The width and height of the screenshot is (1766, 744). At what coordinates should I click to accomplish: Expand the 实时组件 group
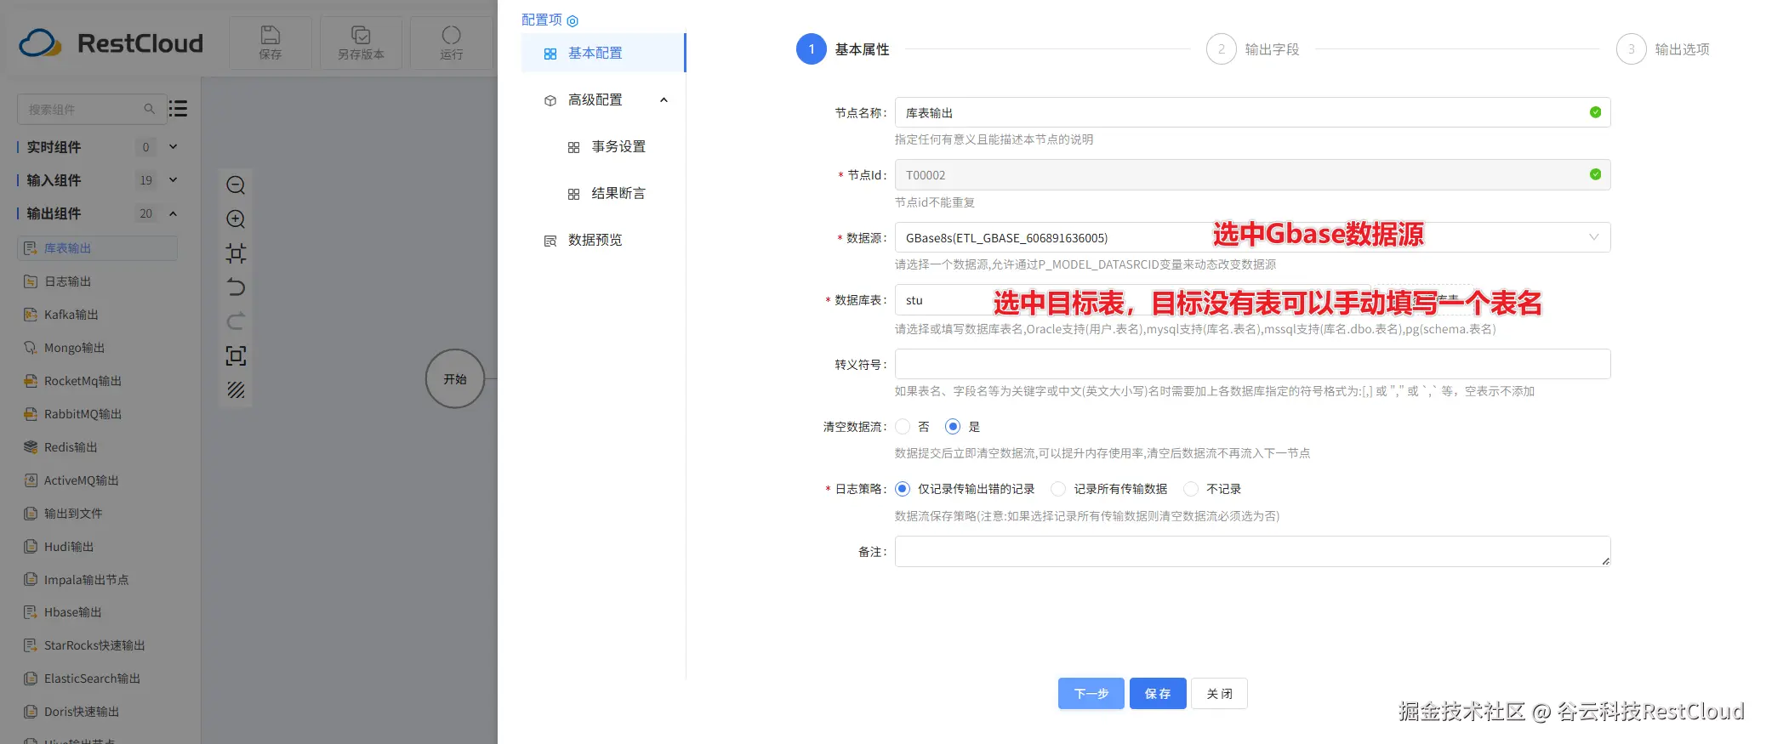(x=174, y=147)
